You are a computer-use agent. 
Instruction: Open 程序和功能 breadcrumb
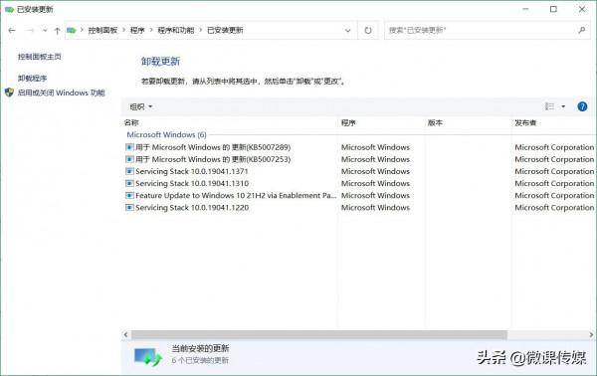point(176,30)
